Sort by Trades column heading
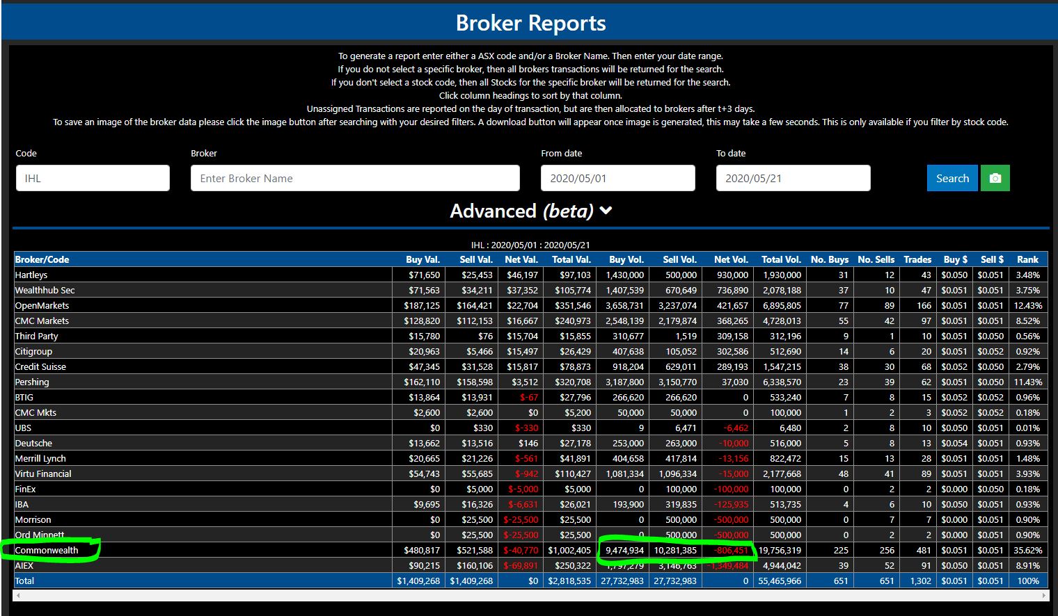The width and height of the screenshot is (1058, 616). coord(917,259)
